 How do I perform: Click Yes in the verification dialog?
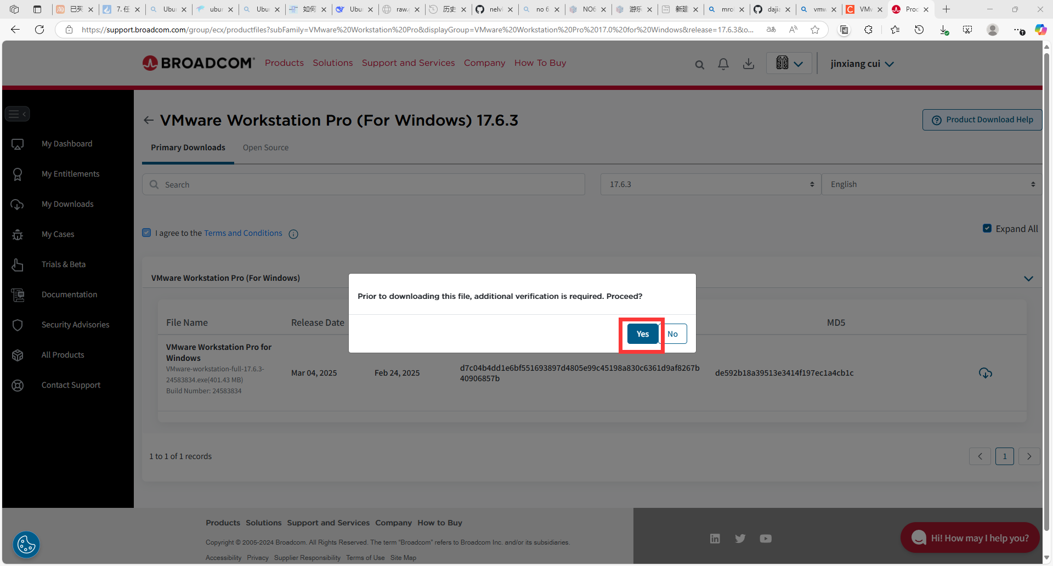pyautogui.click(x=642, y=334)
